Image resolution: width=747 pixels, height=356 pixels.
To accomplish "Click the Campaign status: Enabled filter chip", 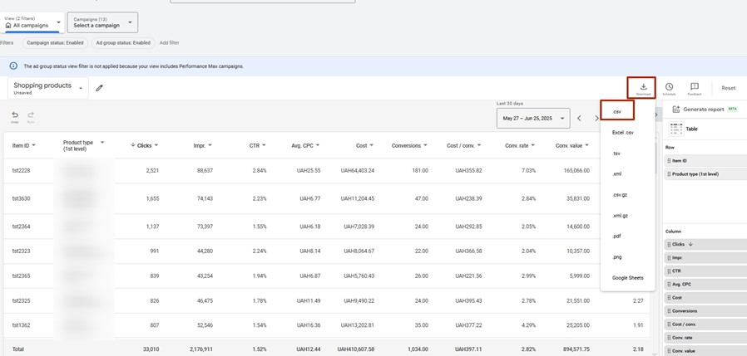I will 54,42.
